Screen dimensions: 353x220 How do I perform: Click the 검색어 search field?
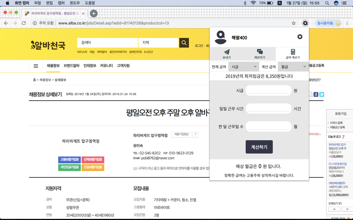[108, 43]
